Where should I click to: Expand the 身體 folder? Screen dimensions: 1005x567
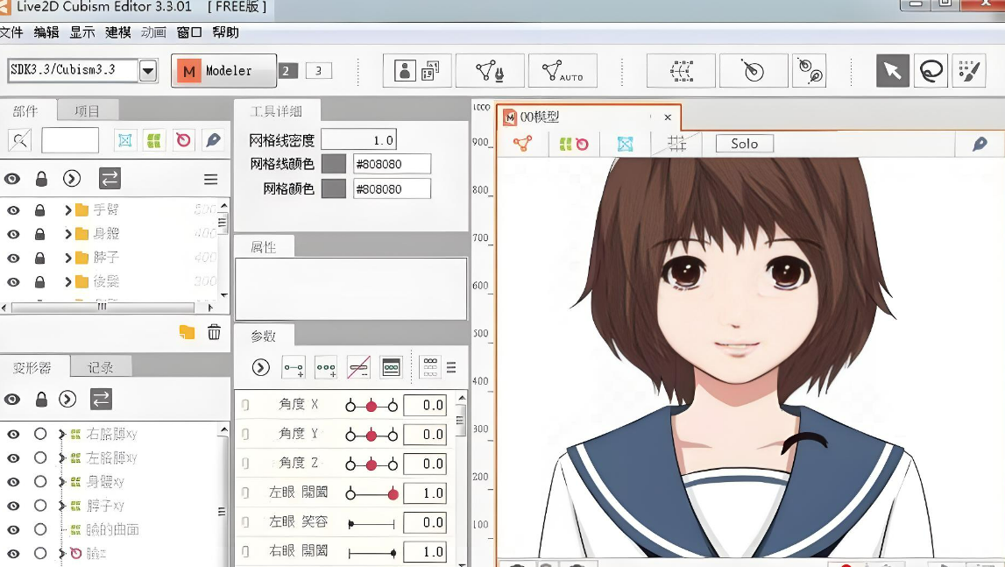click(67, 234)
